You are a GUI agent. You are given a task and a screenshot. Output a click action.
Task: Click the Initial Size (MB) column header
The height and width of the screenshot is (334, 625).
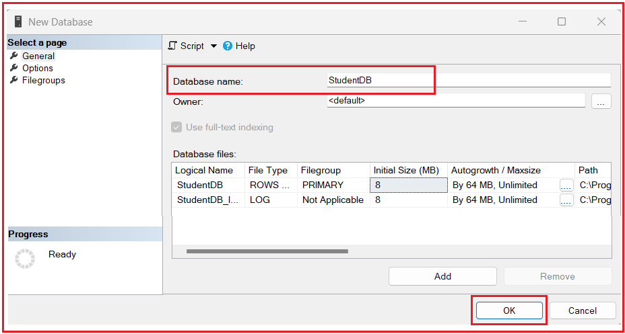click(x=409, y=170)
